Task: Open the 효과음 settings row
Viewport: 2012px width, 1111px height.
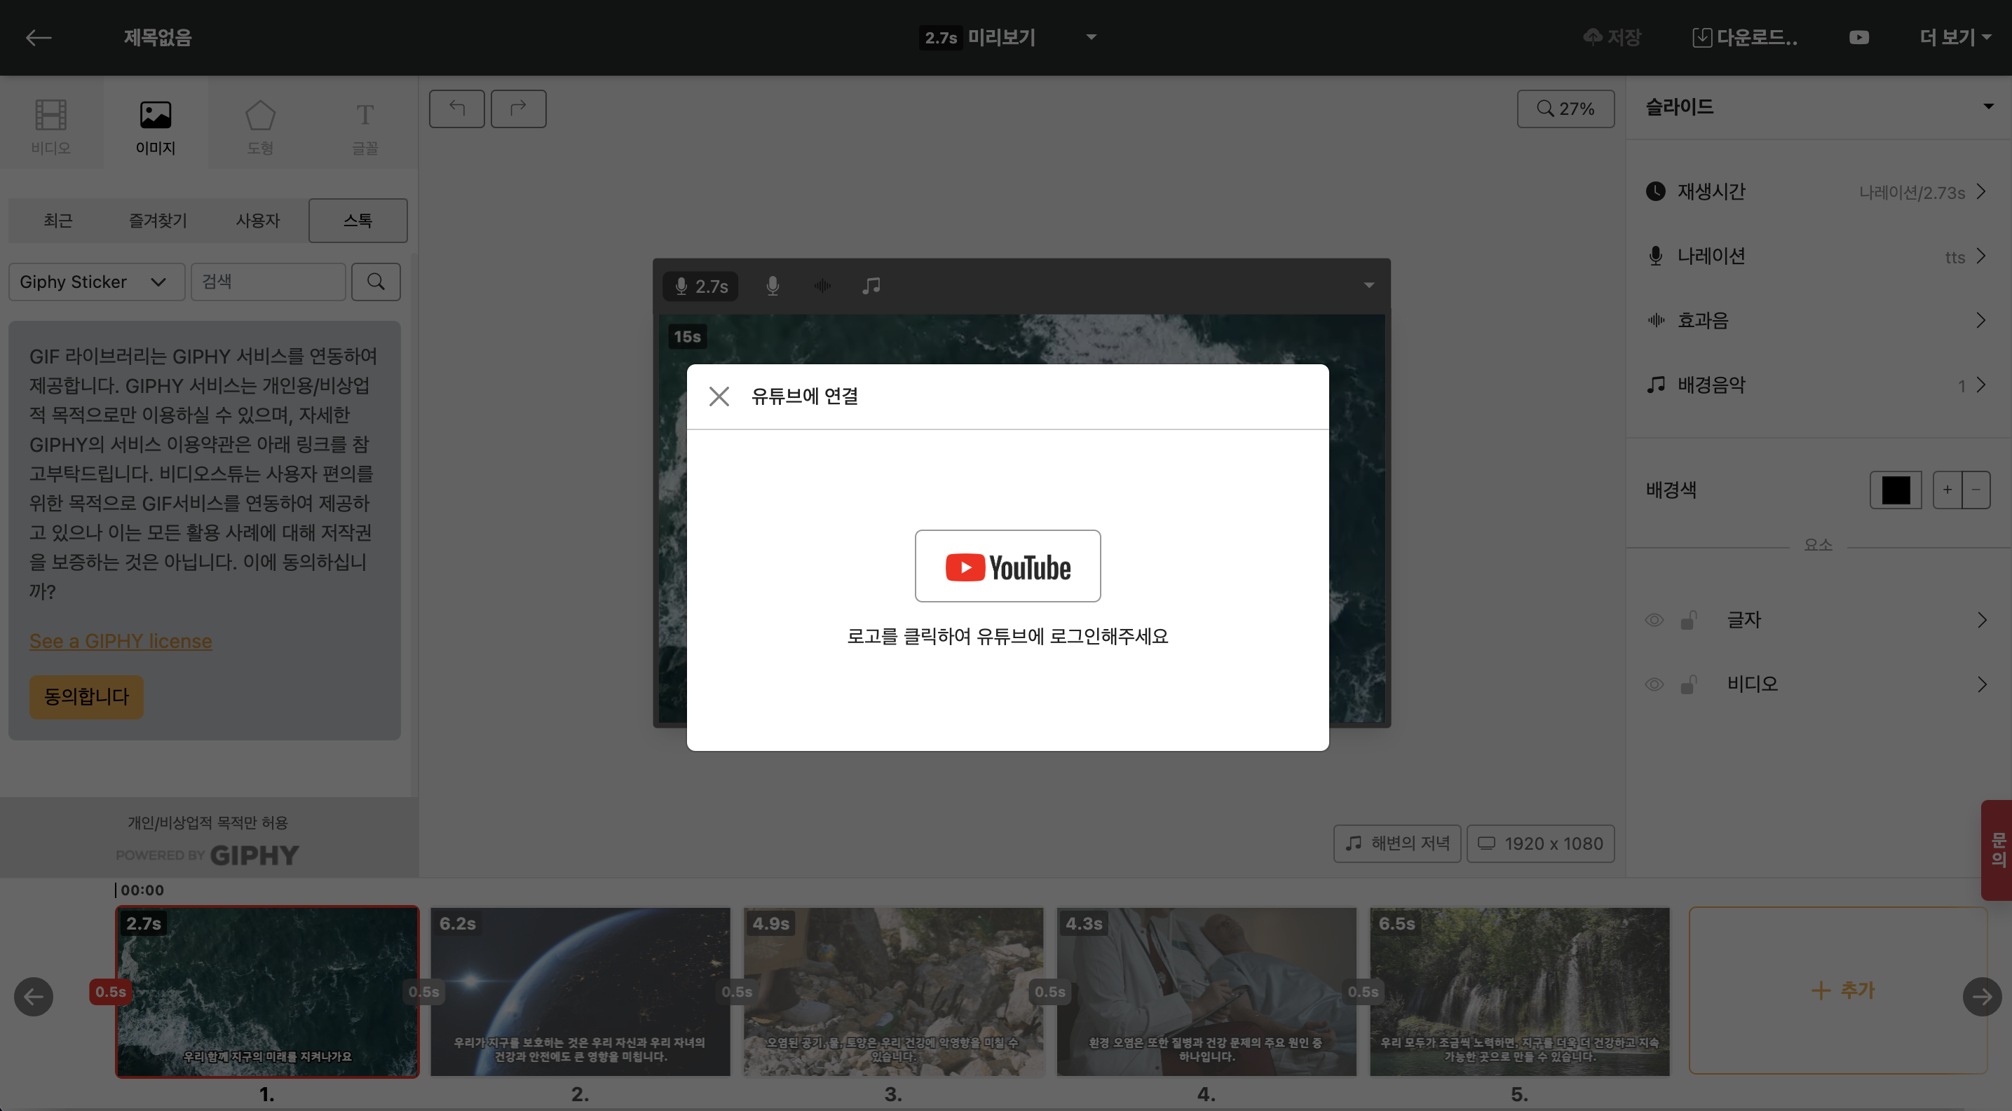Action: (1819, 320)
